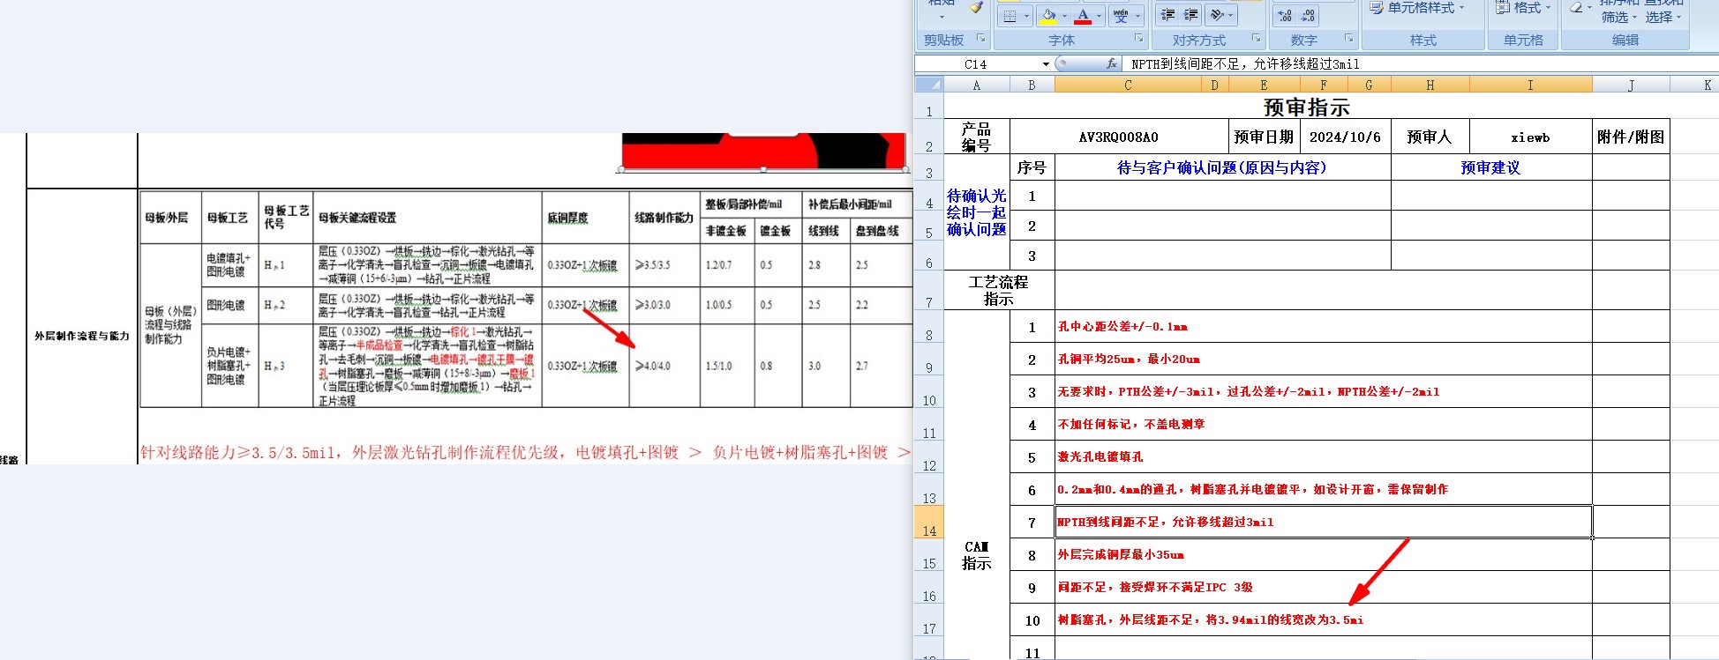Click the ≥3.5/3.5 value in left document table
This screenshot has width=1719, height=660.
(x=653, y=264)
